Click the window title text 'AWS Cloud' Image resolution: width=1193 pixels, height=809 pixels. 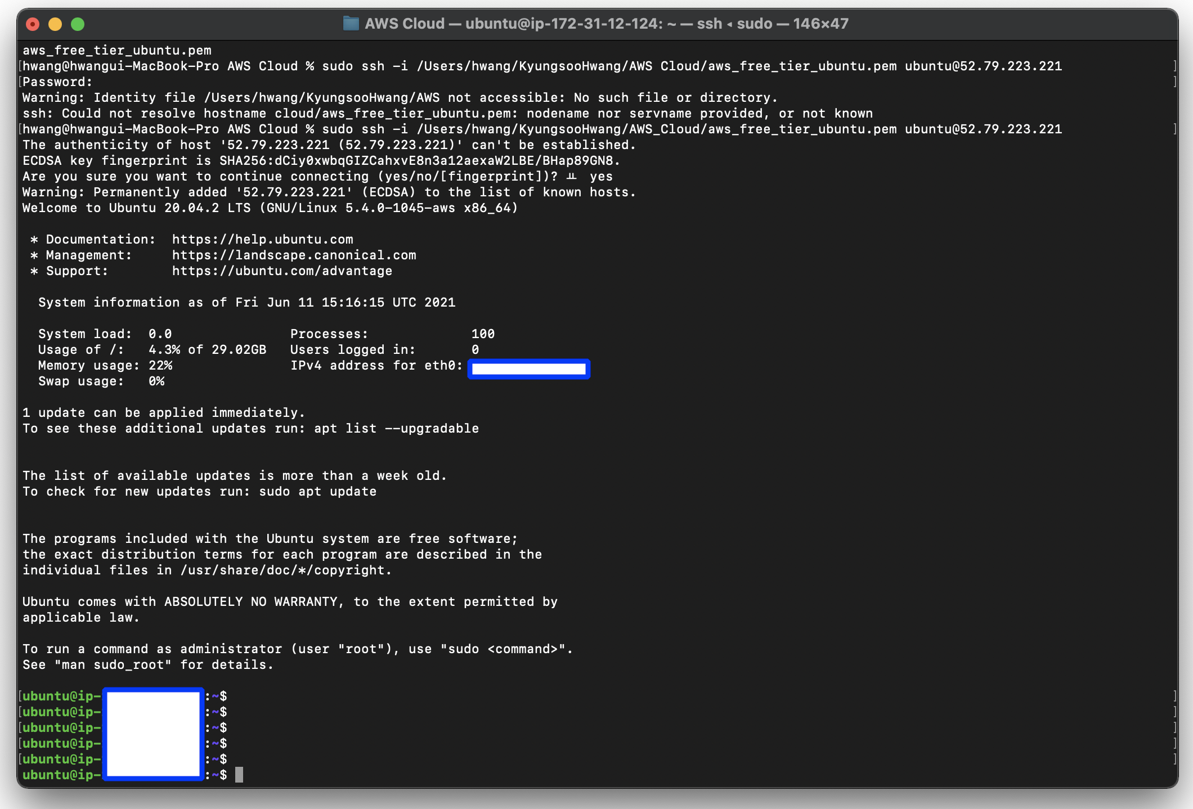(405, 24)
